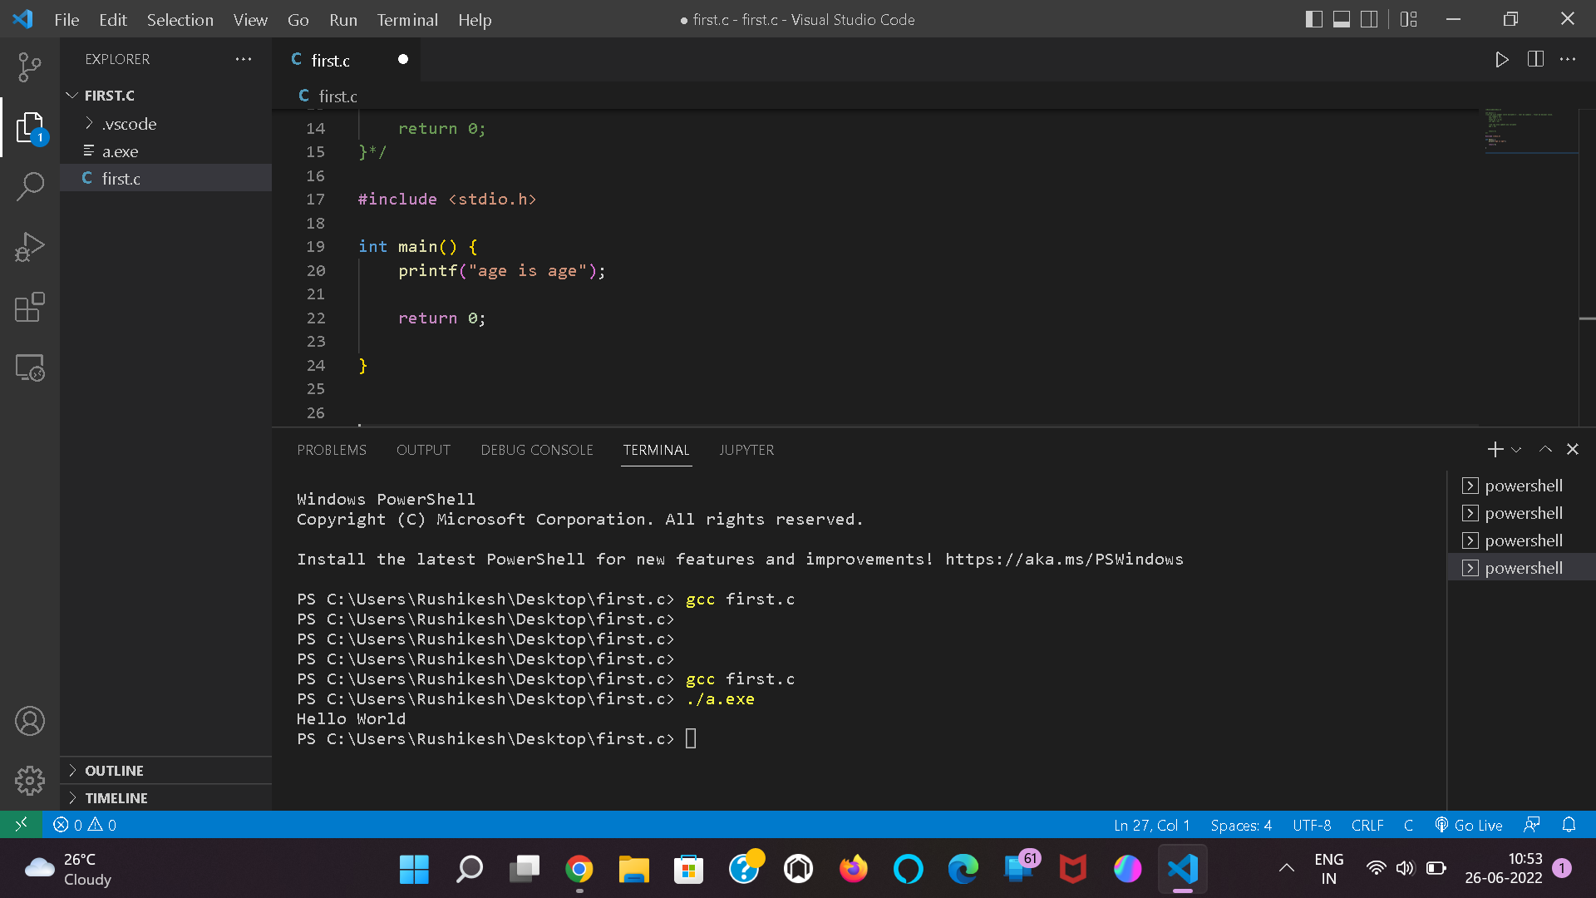Screen dimensions: 1596x898
Task: Select first.c file in Explorer panel
Action: point(121,178)
